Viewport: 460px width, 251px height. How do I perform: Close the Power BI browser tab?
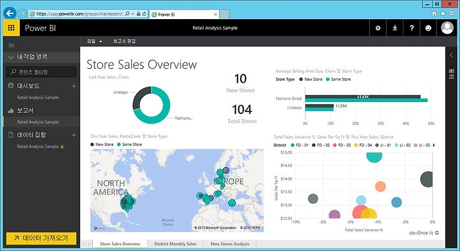pos(215,15)
